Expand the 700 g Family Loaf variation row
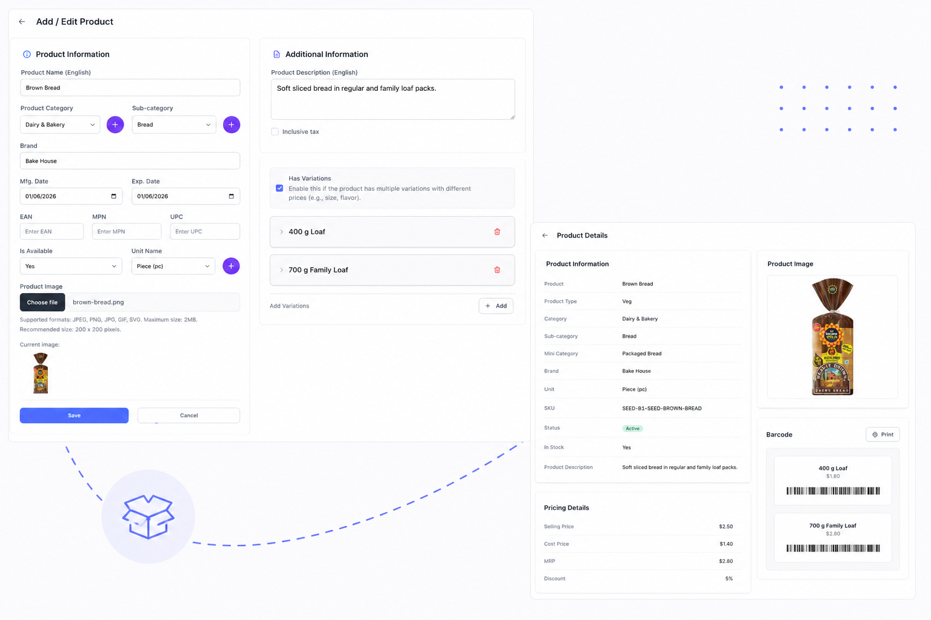 pyautogui.click(x=281, y=270)
